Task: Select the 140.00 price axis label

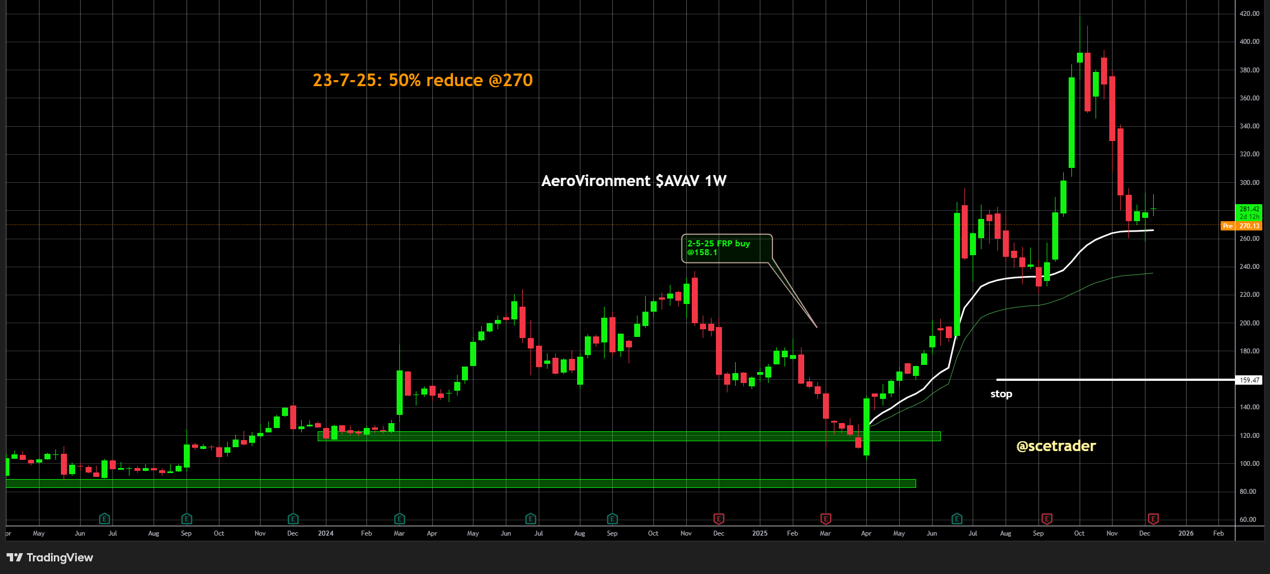Action: (1249, 407)
